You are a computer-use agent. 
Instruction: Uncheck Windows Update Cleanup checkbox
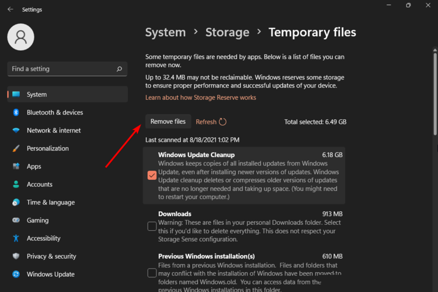[152, 175]
